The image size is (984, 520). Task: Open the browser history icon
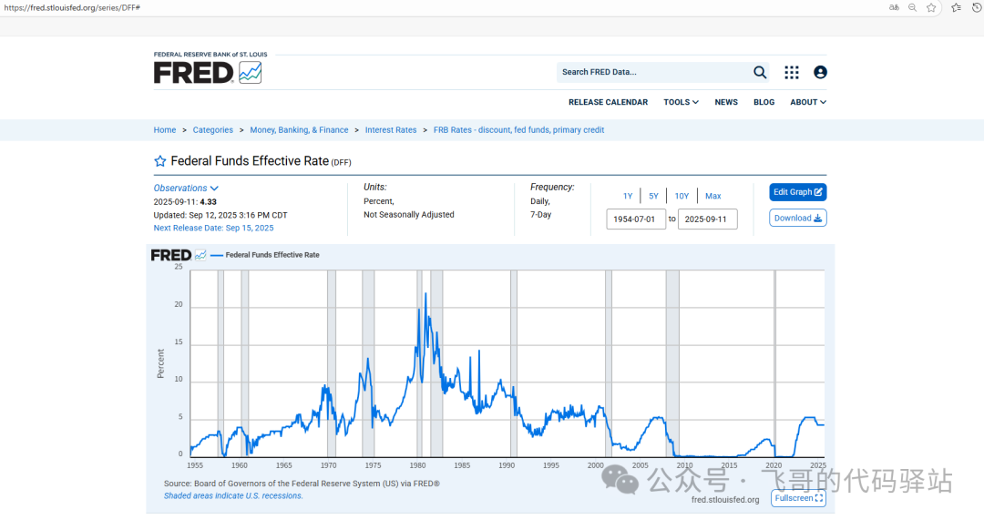[977, 7]
